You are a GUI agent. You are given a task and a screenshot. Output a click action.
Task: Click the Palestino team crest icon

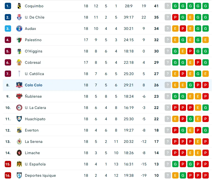[19, 40]
